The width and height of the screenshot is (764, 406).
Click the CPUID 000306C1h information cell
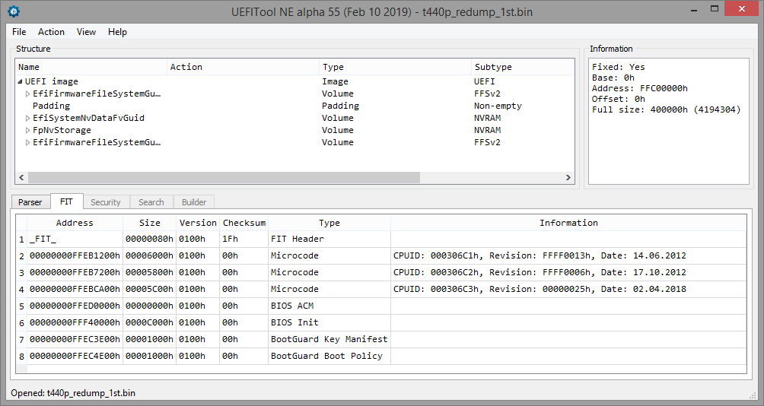tap(568, 255)
